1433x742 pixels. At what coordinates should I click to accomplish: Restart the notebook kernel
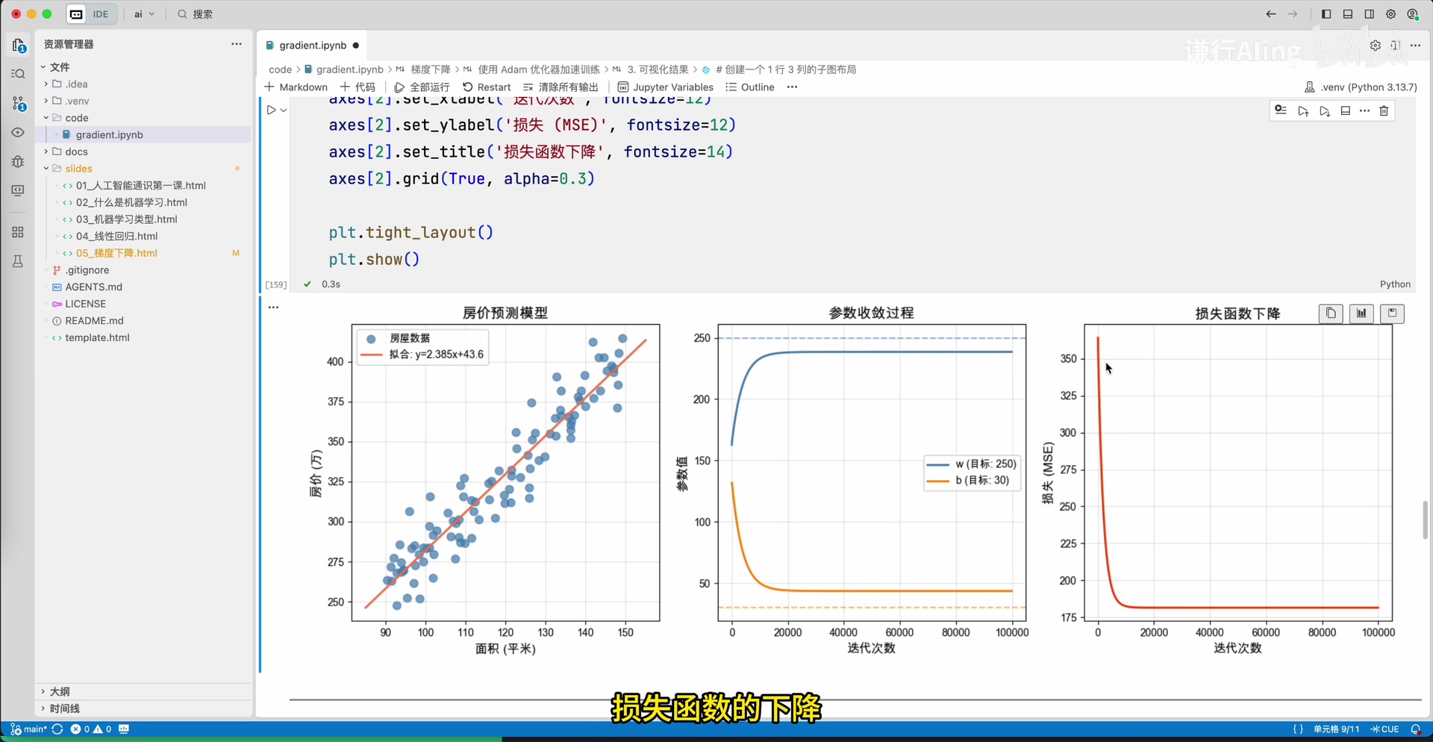pyautogui.click(x=487, y=87)
